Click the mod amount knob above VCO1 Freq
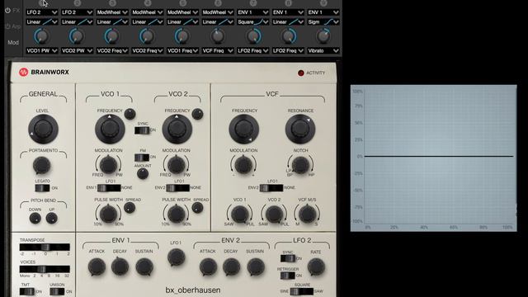This screenshot has height=297, width=528. tap(182, 36)
